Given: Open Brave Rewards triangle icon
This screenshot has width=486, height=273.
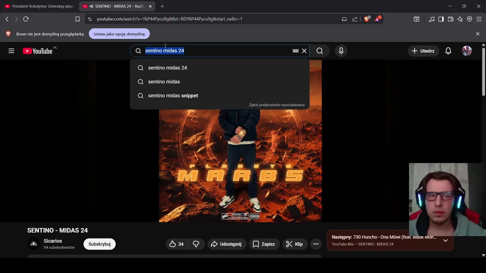Looking at the screenshot, I should (378, 19).
